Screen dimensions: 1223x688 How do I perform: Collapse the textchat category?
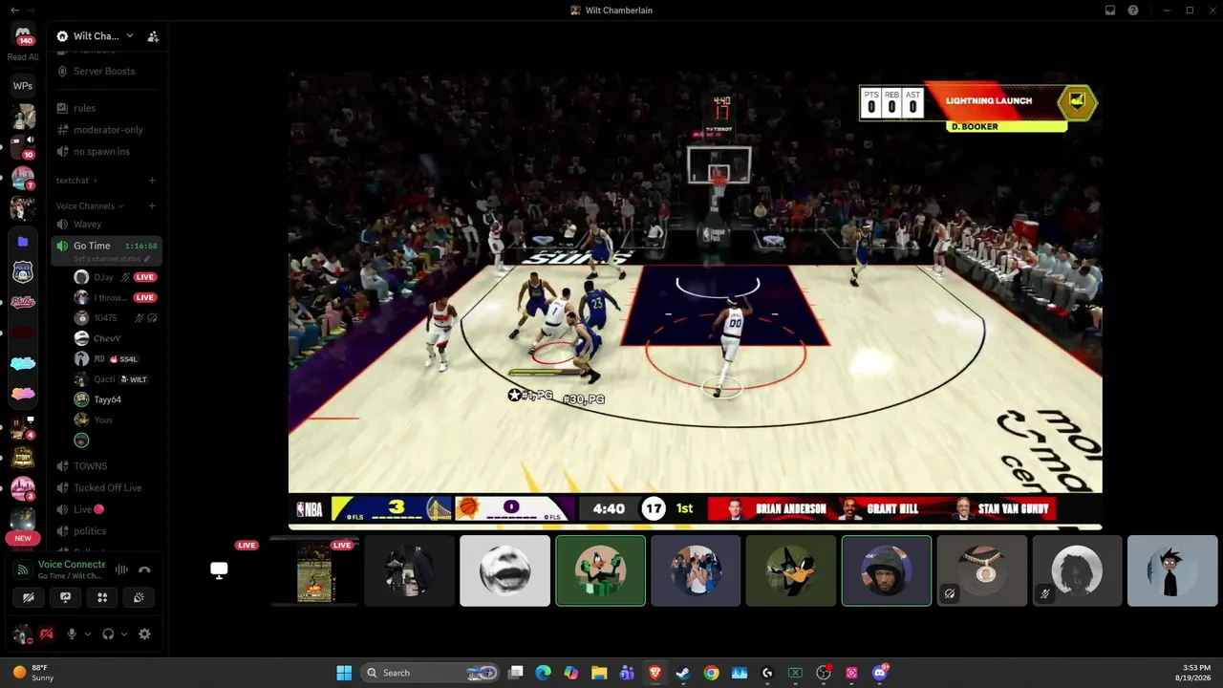point(76,181)
